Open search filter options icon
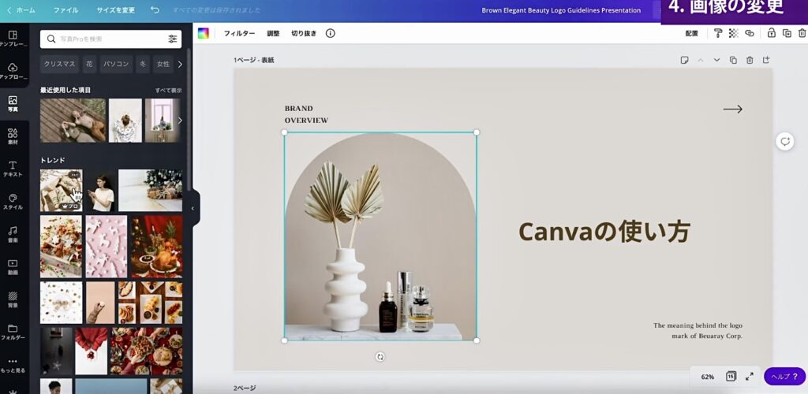 coord(173,39)
